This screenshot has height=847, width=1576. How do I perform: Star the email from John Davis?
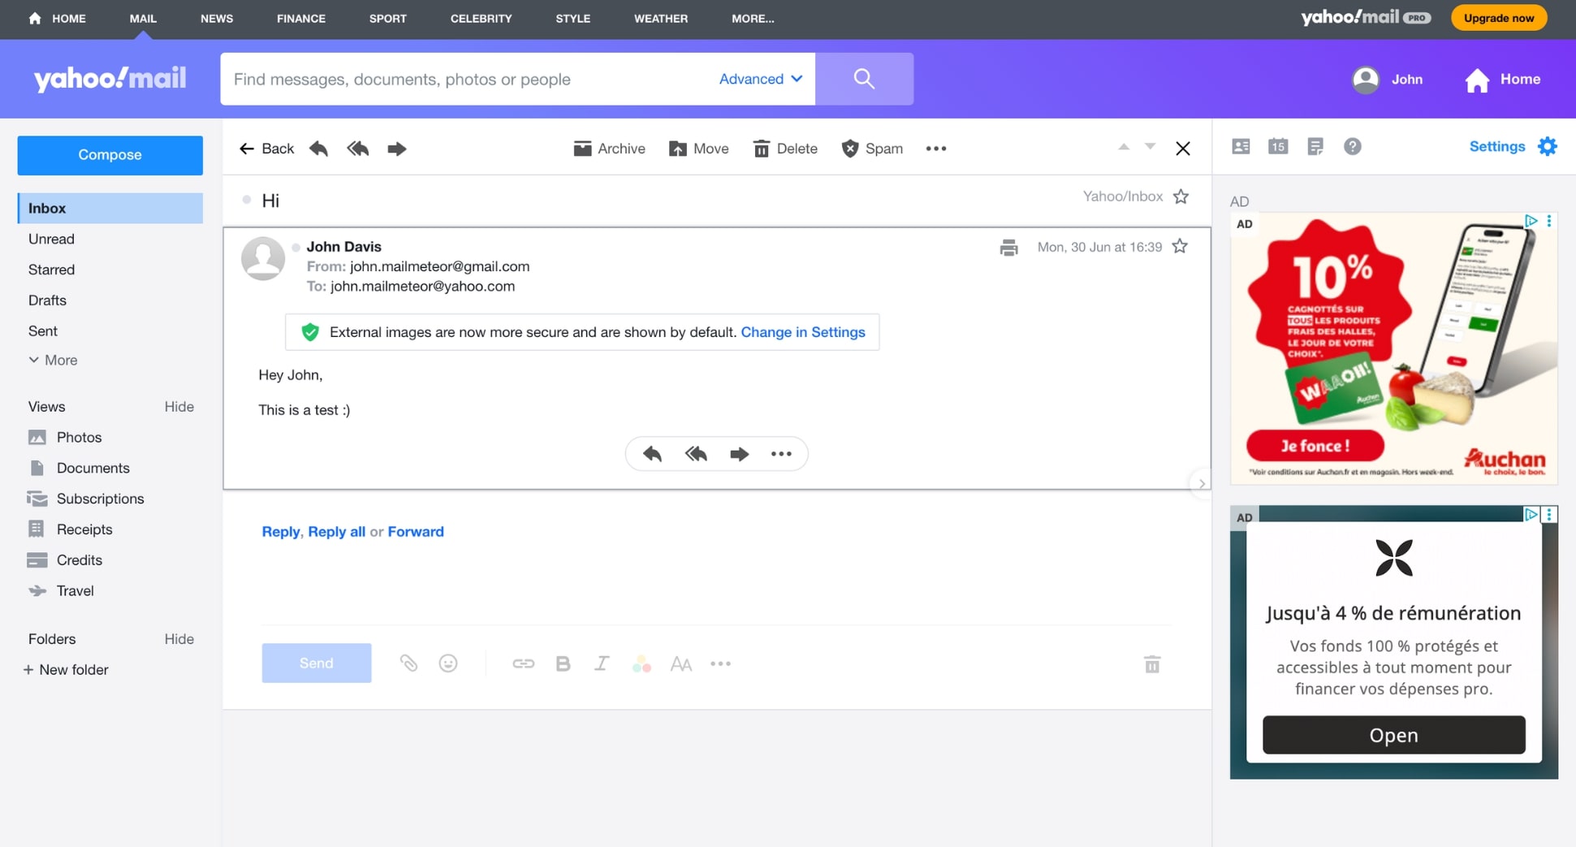tap(1180, 246)
